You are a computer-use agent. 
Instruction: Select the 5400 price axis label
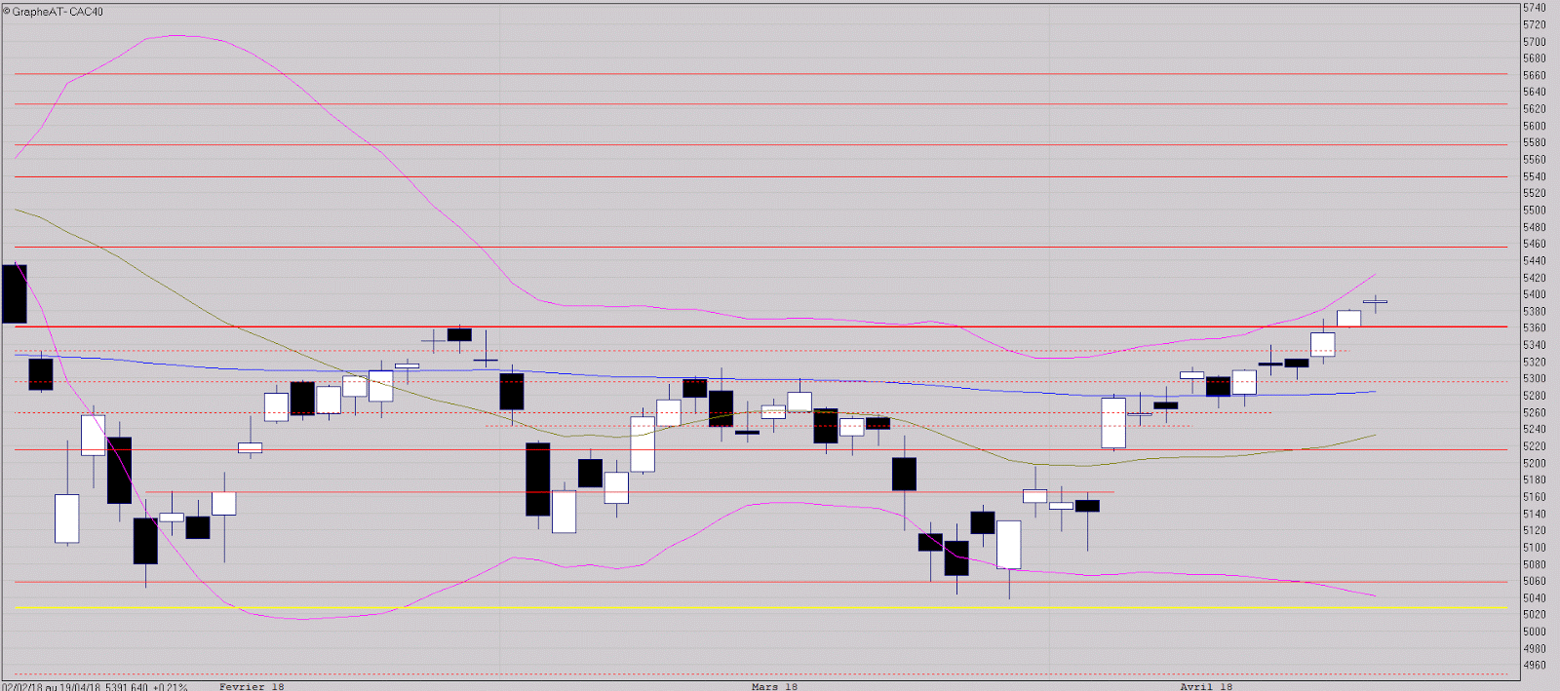tap(1534, 294)
